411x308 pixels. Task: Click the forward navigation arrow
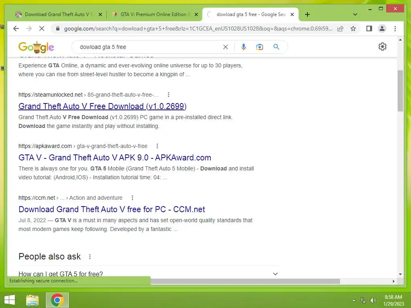(x=29, y=28)
